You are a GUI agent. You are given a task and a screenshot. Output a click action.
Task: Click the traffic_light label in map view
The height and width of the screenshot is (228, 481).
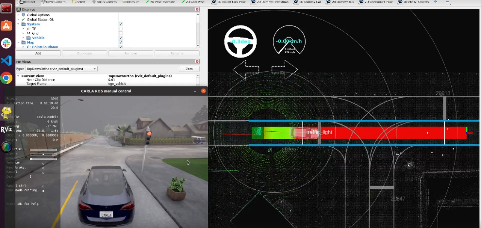click(x=319, y=132)
